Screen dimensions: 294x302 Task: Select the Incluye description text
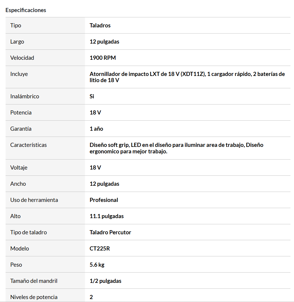[x=187, y=77]
